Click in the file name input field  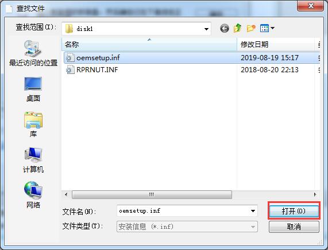coord(183,211)
